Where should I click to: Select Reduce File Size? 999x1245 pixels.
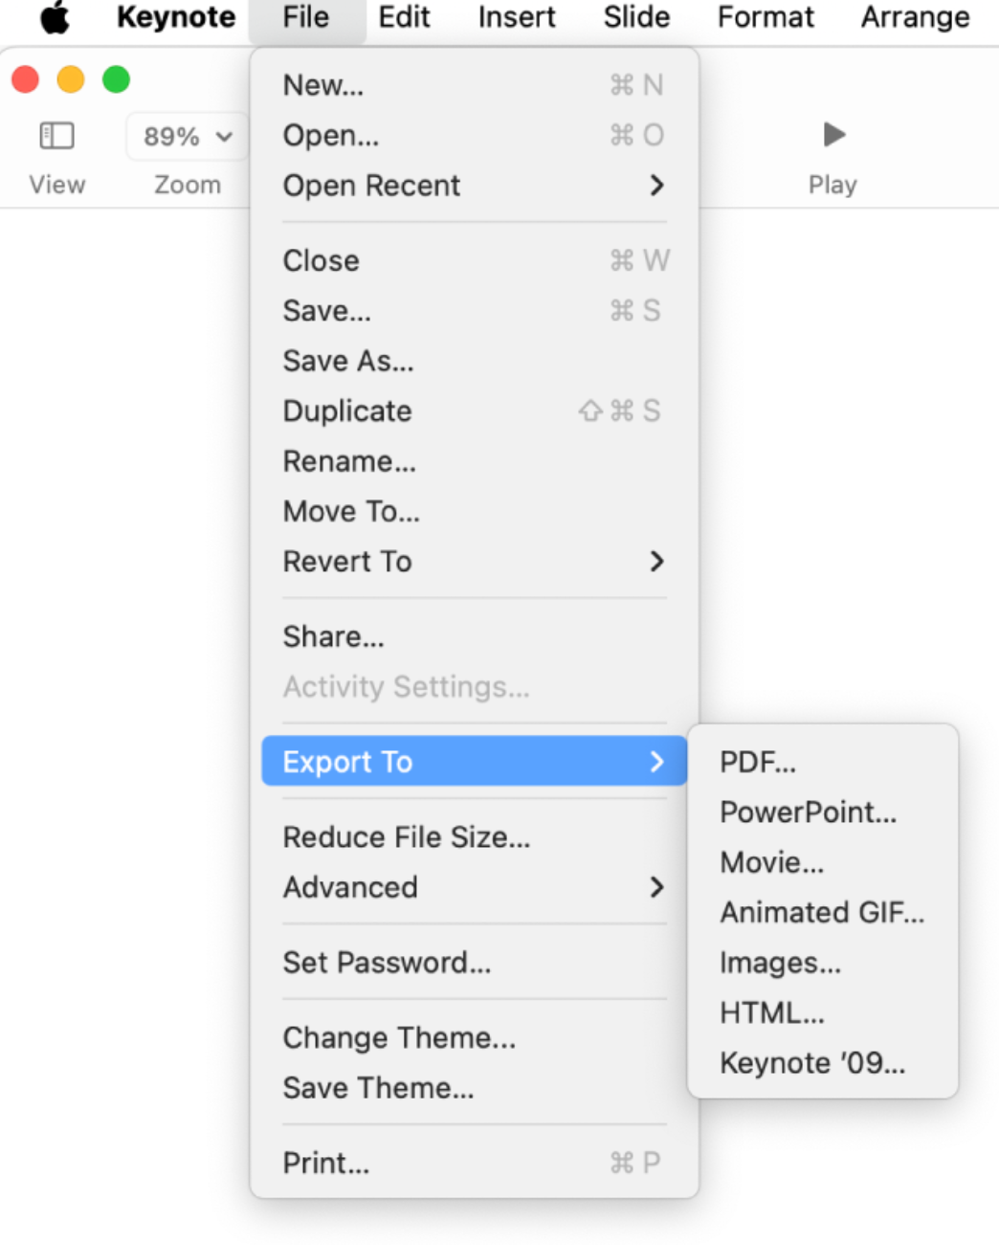(x=405, y=836)
